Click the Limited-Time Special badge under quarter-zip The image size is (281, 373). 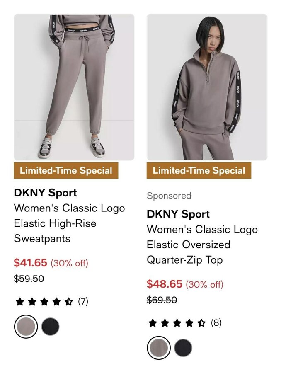tap(199, 171)
